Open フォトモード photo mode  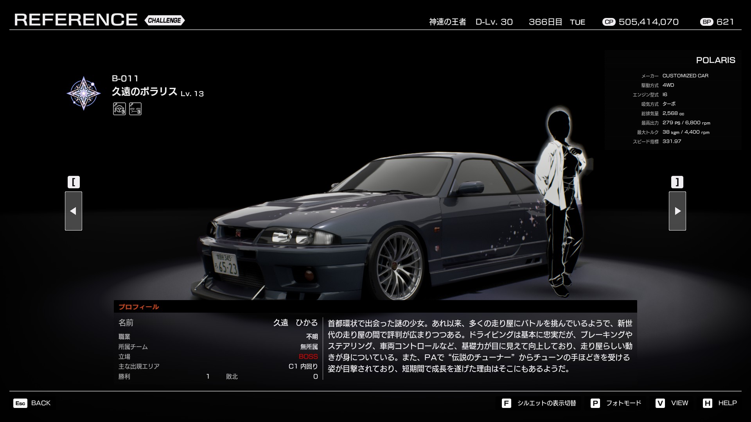click(623, 403)
